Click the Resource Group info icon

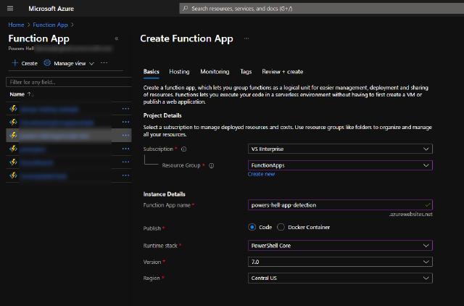(211, 166)
